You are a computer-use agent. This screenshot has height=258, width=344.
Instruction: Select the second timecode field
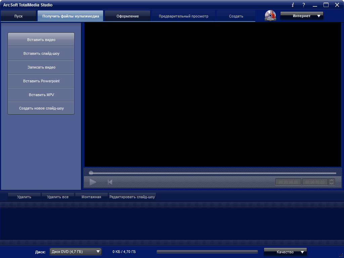[315, 182]
